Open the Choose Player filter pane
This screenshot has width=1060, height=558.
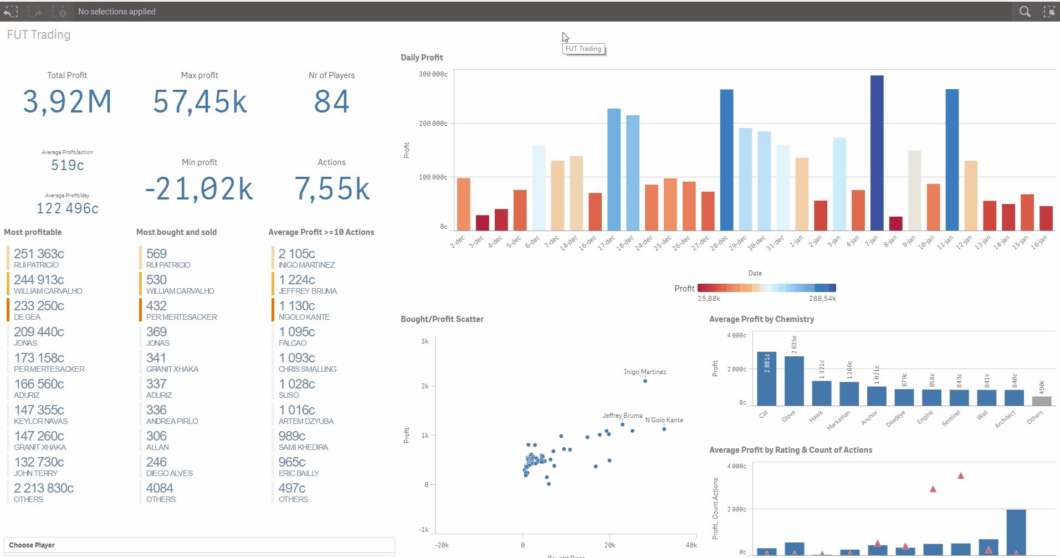point(199,545)
